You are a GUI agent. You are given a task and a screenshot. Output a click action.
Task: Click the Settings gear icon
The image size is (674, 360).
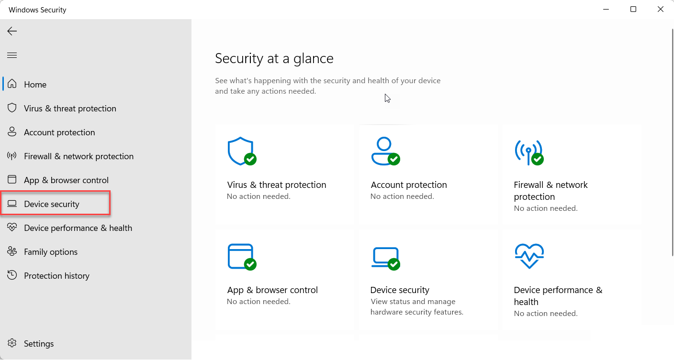pyautogui.click(x=12, y=343)
